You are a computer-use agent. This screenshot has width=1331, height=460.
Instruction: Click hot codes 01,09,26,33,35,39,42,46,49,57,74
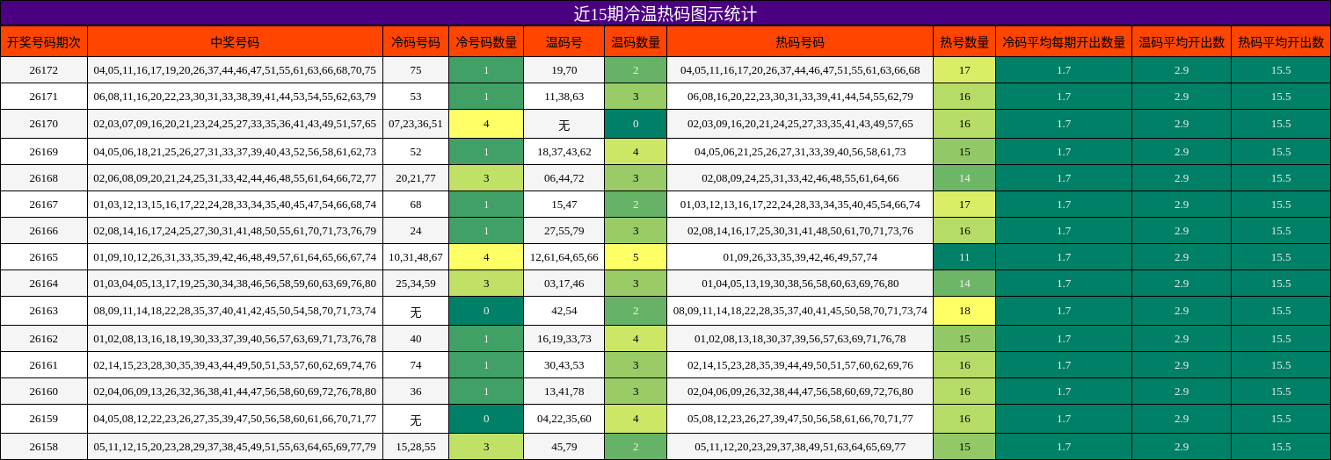pos(800,257)
